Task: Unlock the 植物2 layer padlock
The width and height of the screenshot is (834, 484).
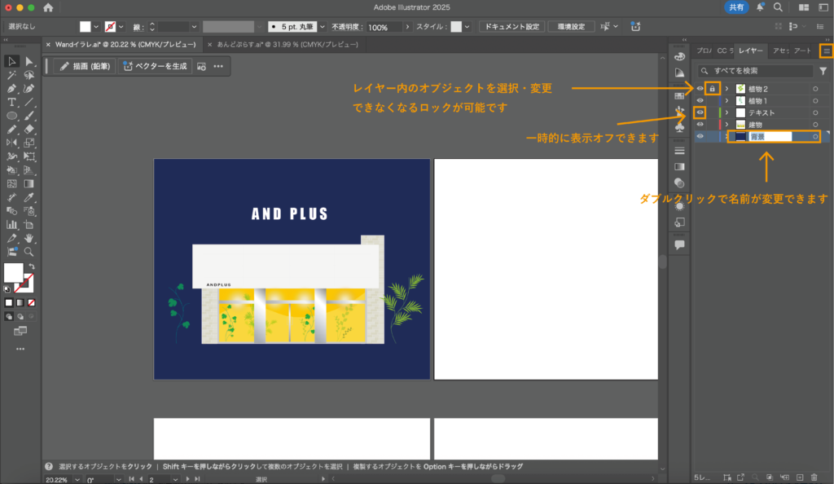Action: [x=713, y=88]
